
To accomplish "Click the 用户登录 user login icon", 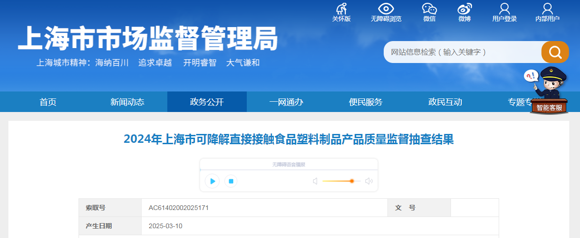I will [504, 9].
